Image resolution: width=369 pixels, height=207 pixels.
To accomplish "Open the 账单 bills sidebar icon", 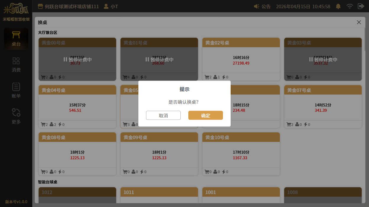I will [16, 91].
